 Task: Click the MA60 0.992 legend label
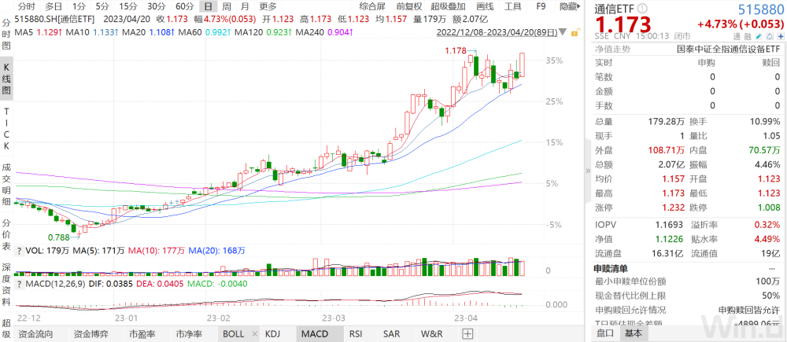203,32
